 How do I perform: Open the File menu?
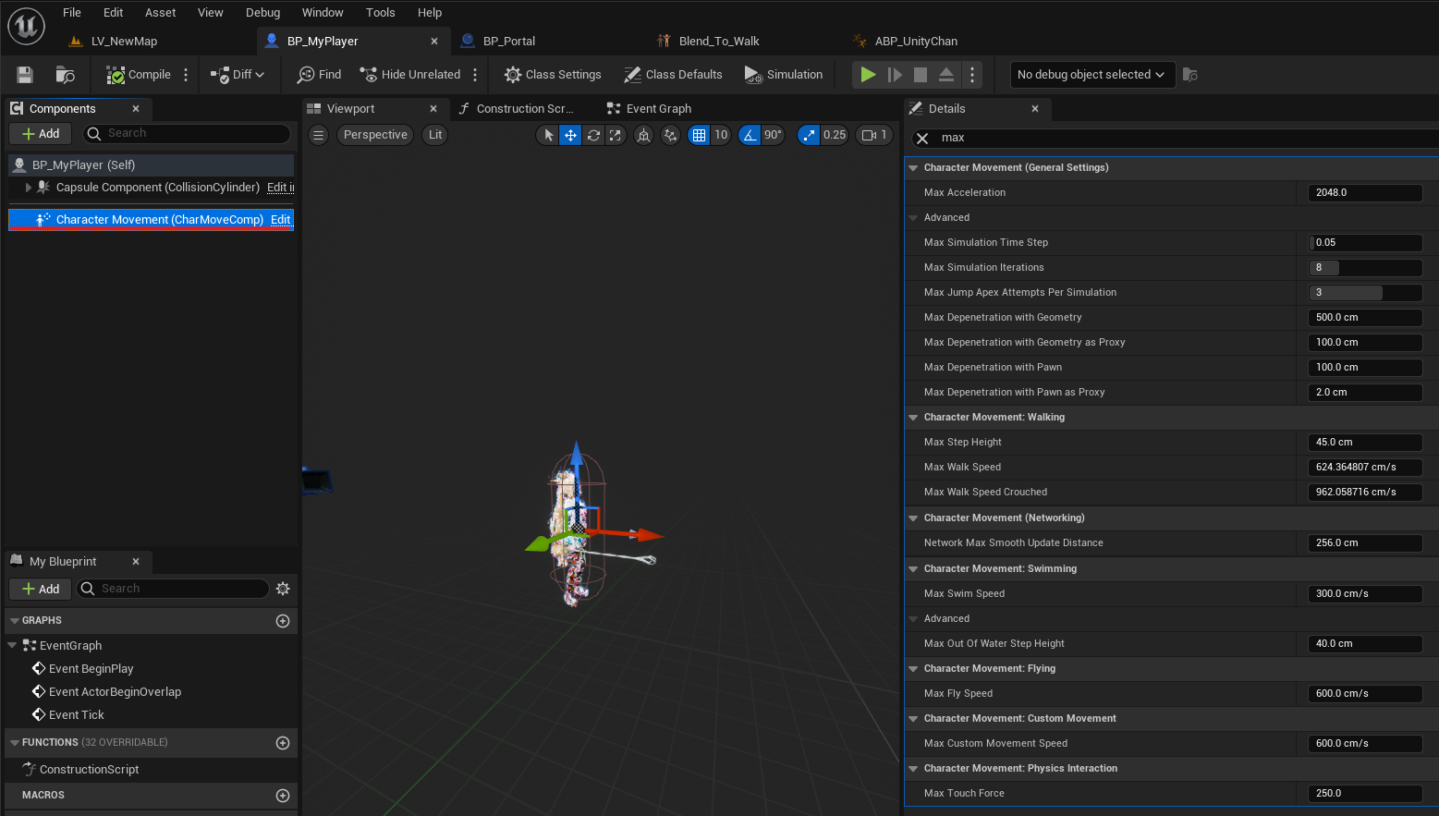[x=72, y=13]
